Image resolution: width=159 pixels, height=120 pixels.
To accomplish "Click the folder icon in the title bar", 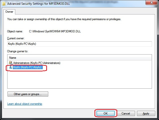I will click(x=4, y=4).
